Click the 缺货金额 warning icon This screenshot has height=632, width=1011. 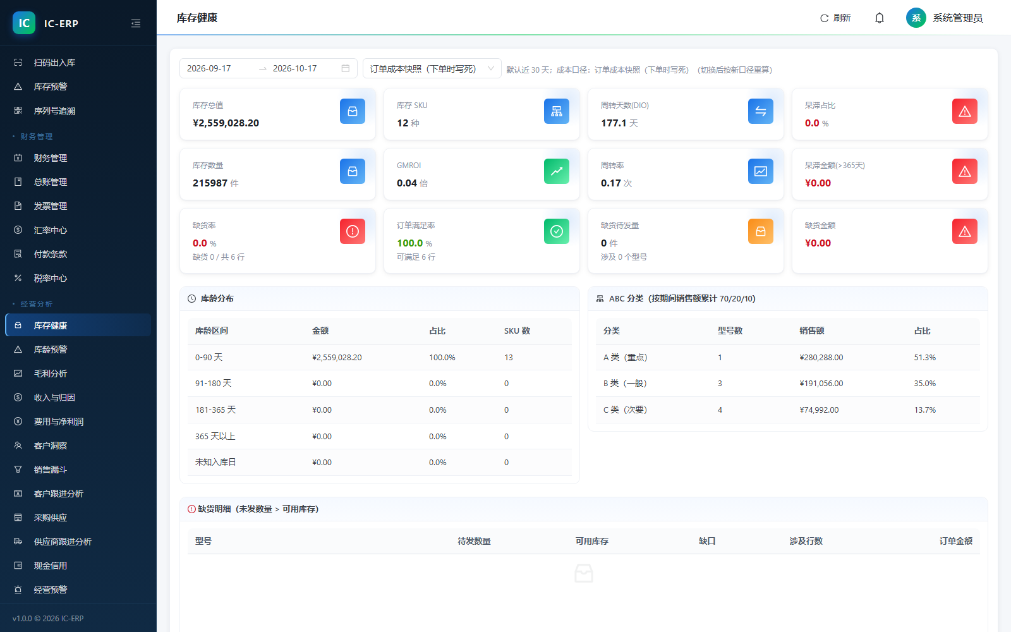coord(965,231)
